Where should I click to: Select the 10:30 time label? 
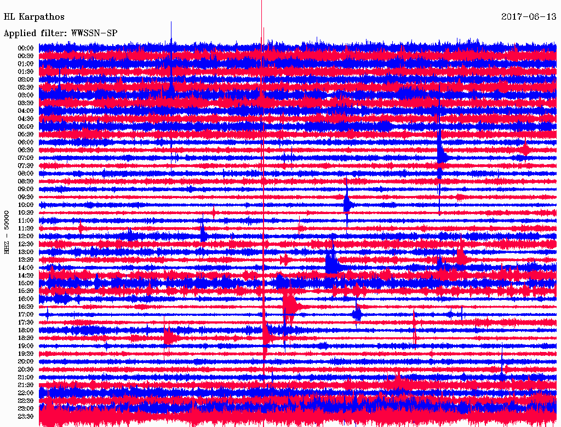coord(26,213)
